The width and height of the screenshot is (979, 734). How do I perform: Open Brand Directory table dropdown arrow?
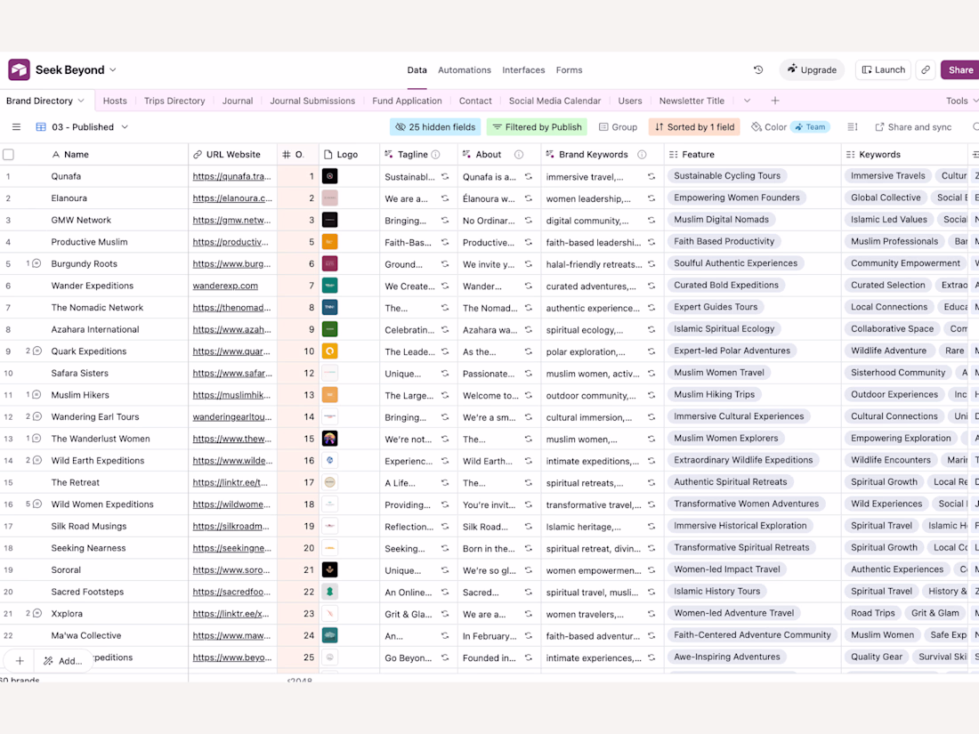click(81, 101)
